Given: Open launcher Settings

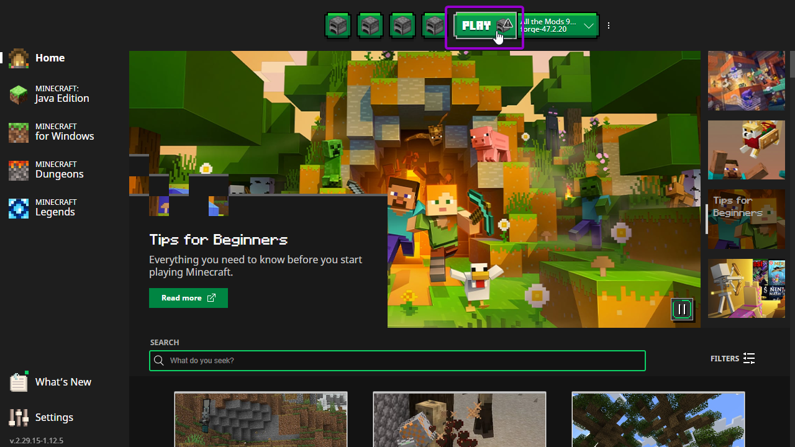Looking at the screenshot, I should [x=54, y=417].
